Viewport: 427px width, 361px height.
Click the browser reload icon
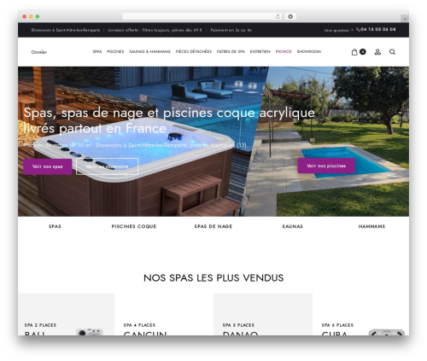(x=278, y=16)
